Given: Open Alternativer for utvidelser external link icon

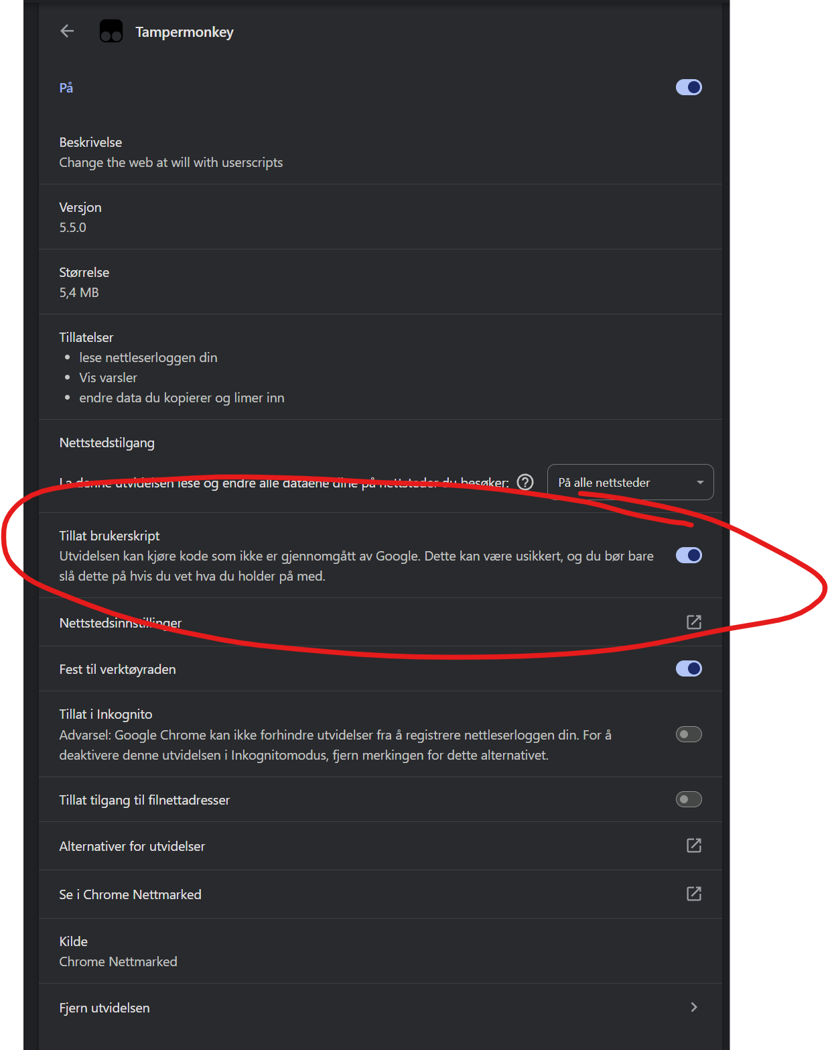Looking at the screenshot, I should (x=694, y=845).
